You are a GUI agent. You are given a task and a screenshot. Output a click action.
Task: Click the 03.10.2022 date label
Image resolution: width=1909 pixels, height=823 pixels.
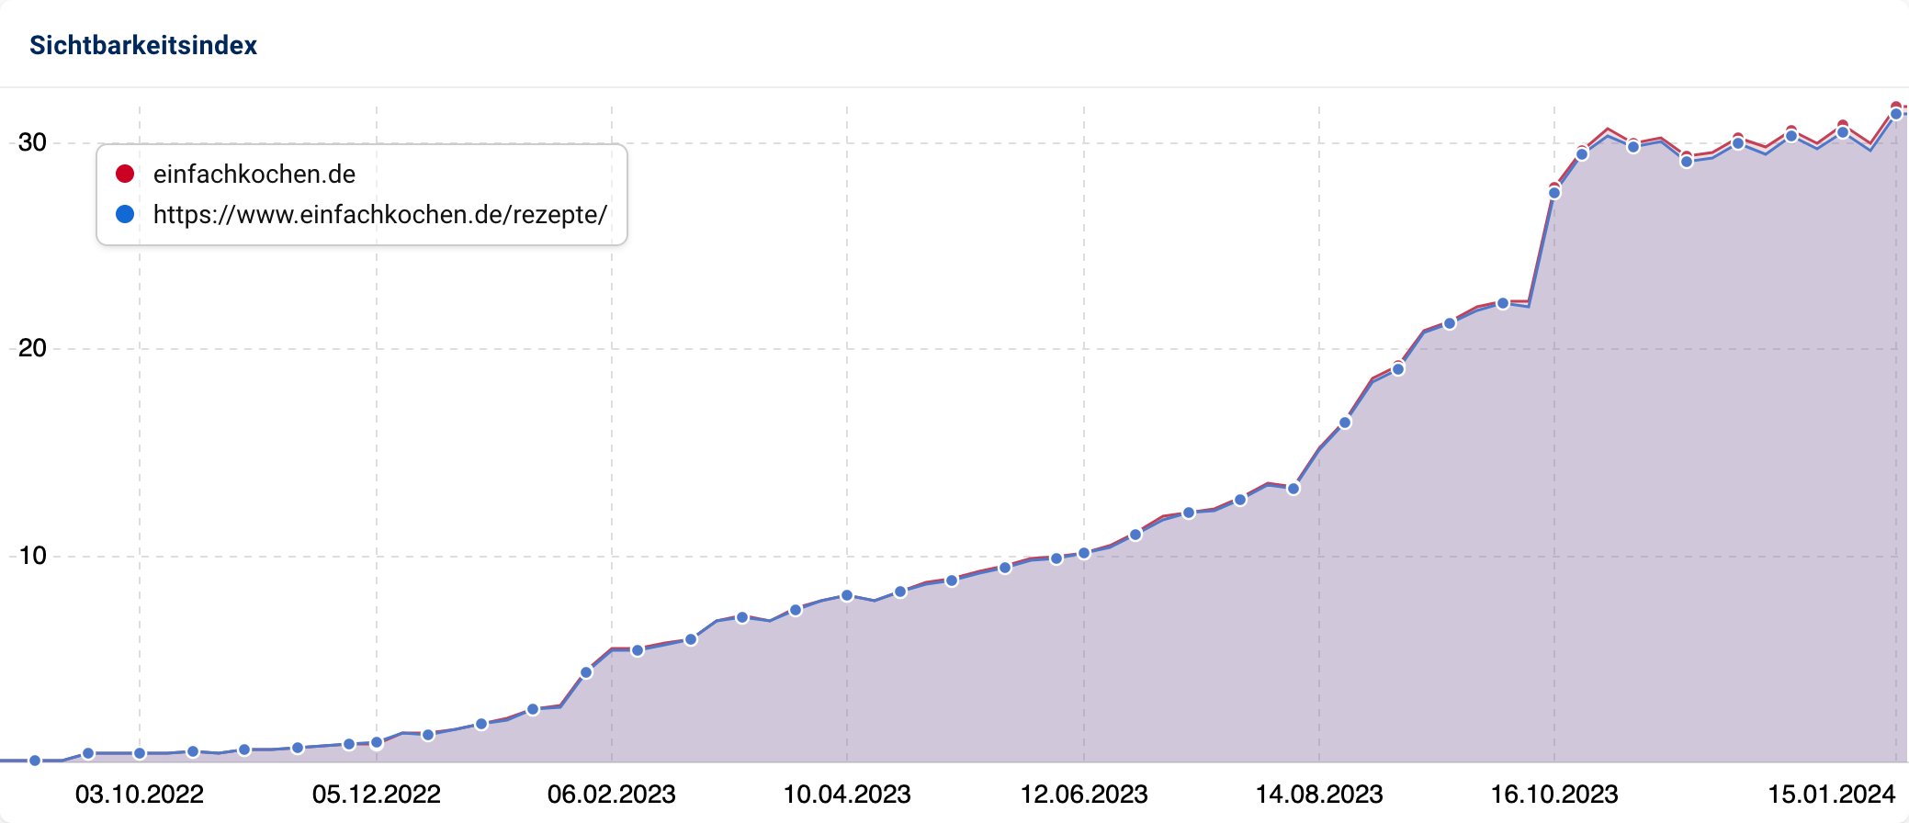pos(139,795)
